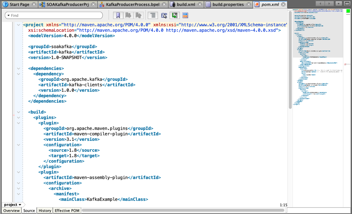
Task: Collapse the second configuration element fold
Action: pyautogui.click(x=19, y=183)
